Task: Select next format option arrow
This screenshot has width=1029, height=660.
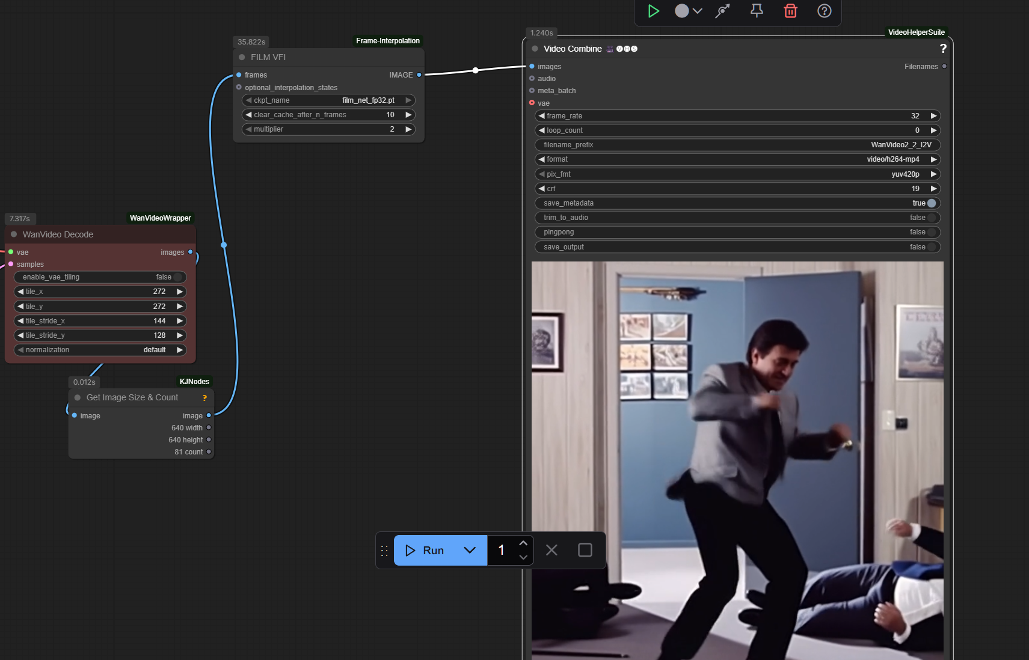Action: point(933,159)
